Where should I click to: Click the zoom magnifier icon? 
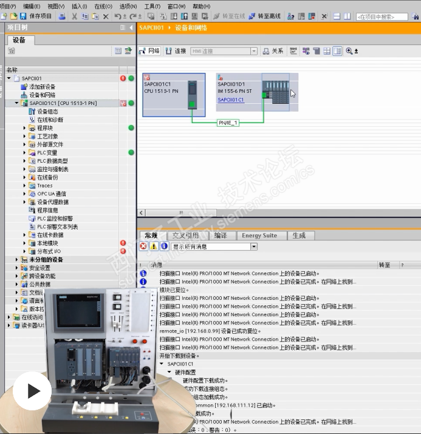349,51
